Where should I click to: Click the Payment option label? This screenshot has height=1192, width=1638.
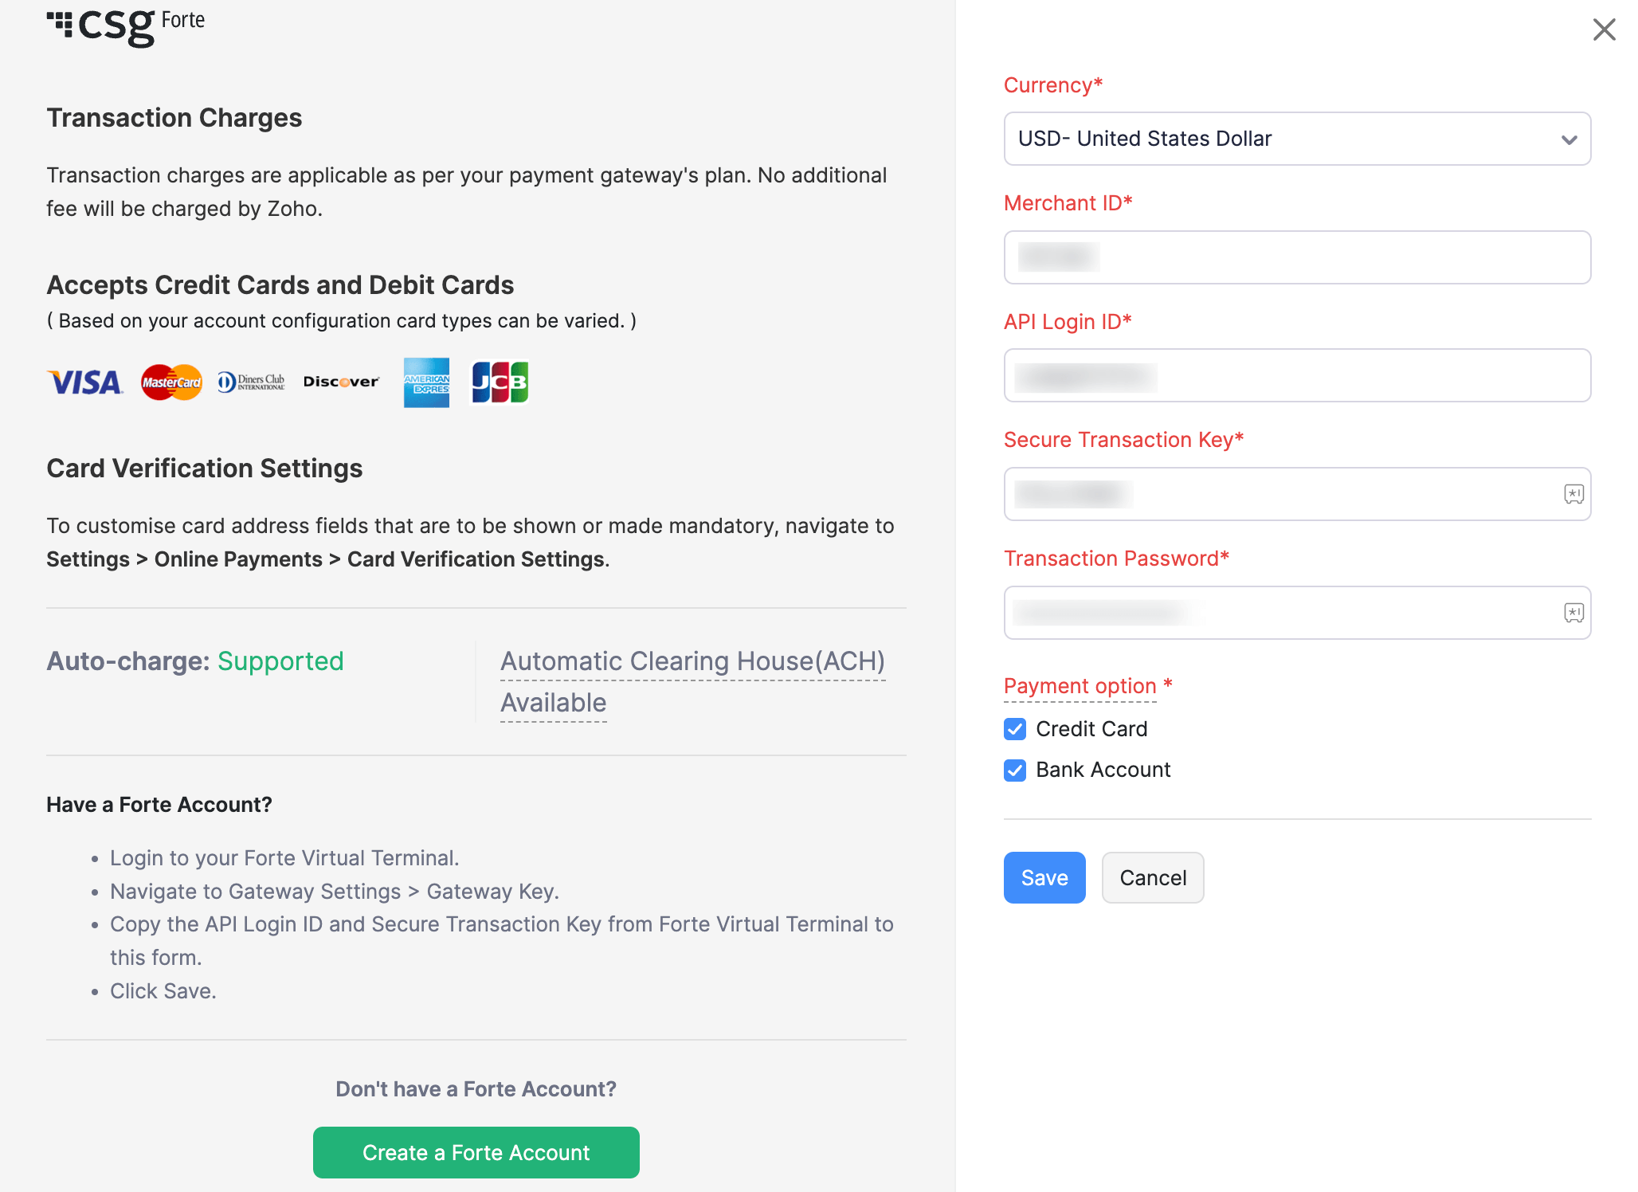[x=1080, y=686]
